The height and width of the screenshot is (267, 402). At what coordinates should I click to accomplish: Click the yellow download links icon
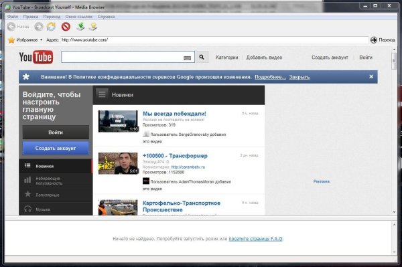click(x=93, y=27)
